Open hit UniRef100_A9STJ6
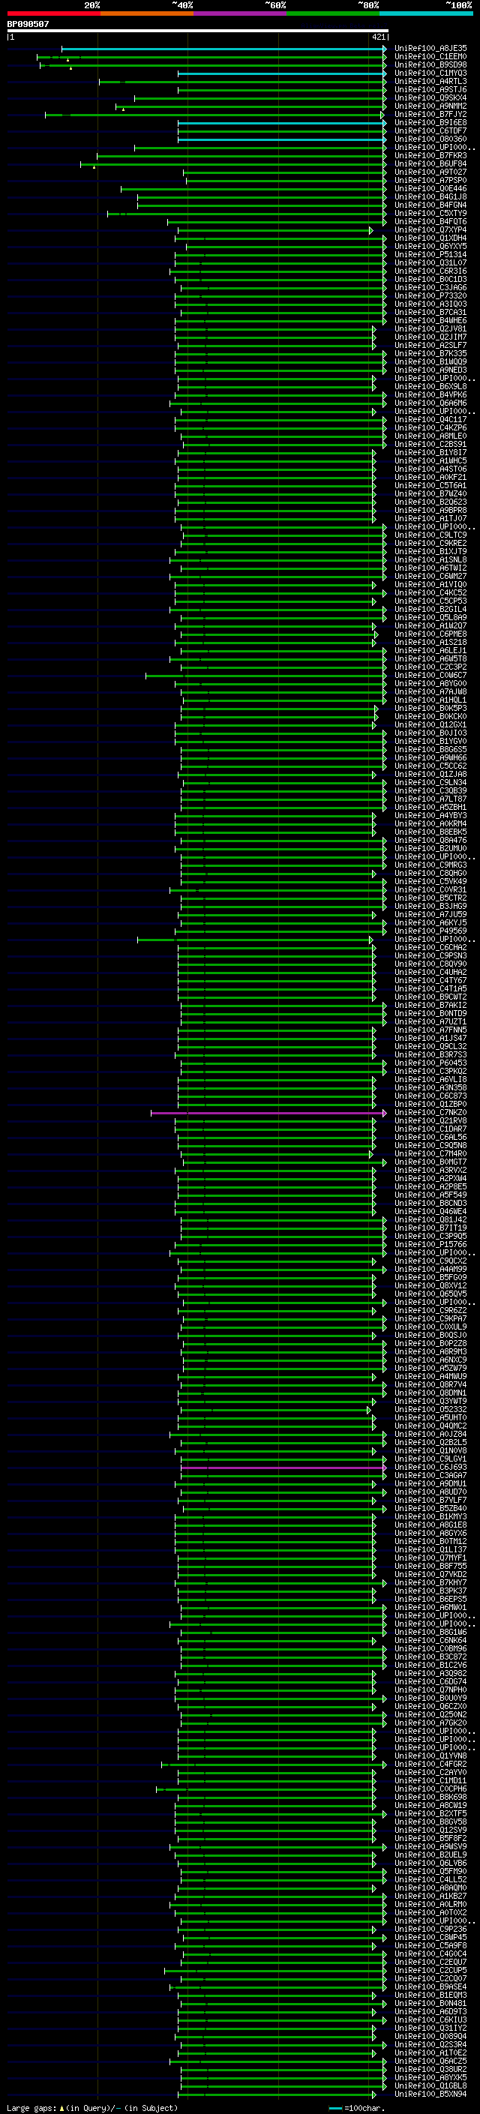This screenshot has height=2114, width=480. 430,89
